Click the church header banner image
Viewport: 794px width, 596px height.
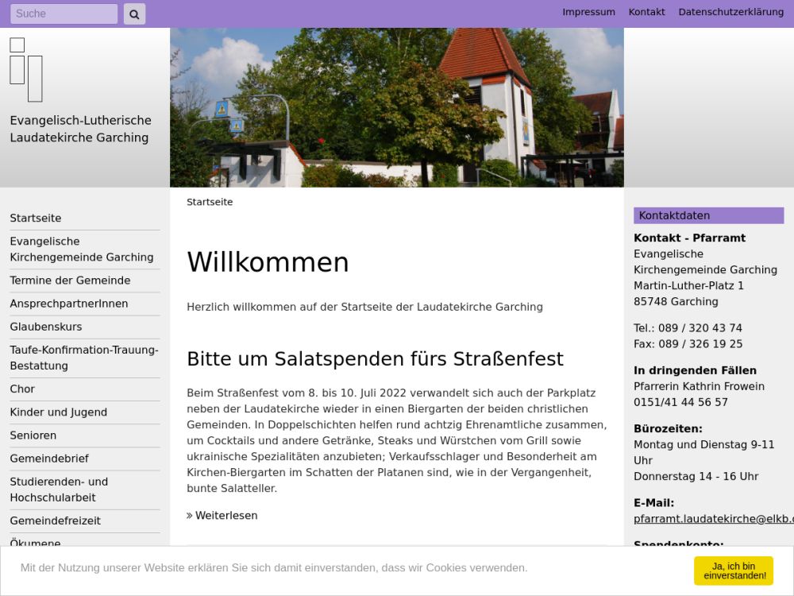pyautogui.click(x=396, y=107)
